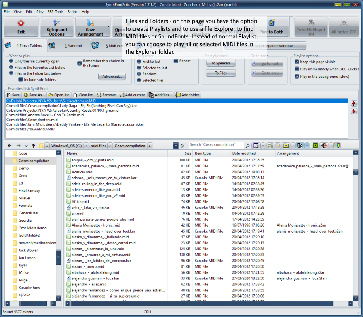Expand chevron after 'Coses compilation' breadcrumb
The width and height of the screenshot is (363, 317).
click(x=150, y=146)
